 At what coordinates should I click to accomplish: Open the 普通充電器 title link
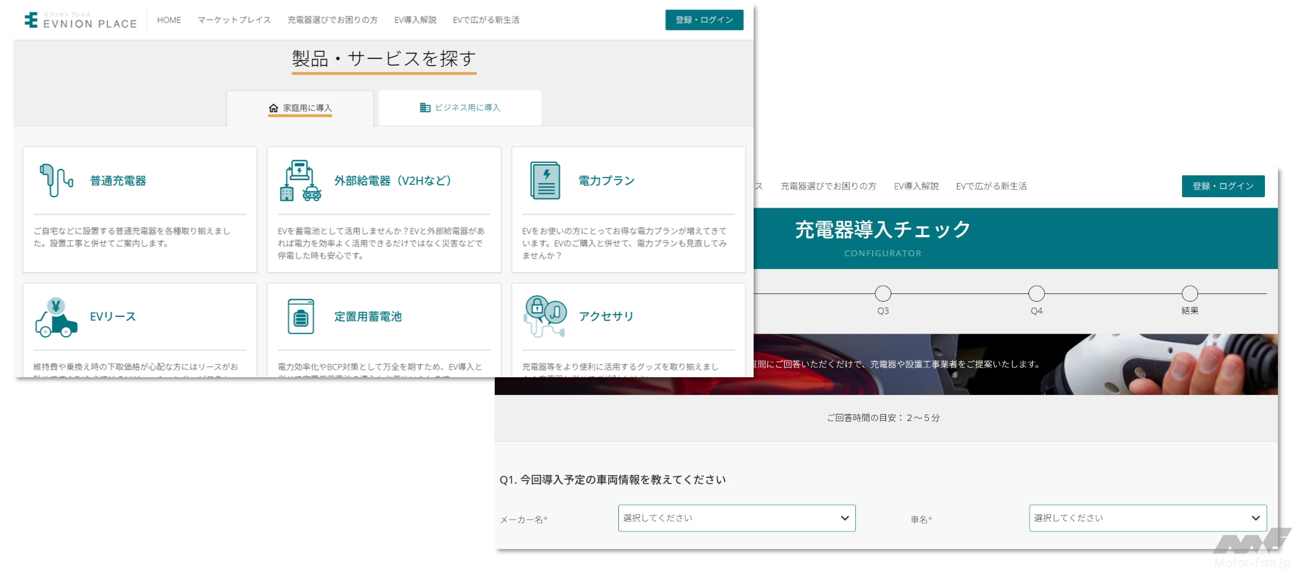pos(118,181)
